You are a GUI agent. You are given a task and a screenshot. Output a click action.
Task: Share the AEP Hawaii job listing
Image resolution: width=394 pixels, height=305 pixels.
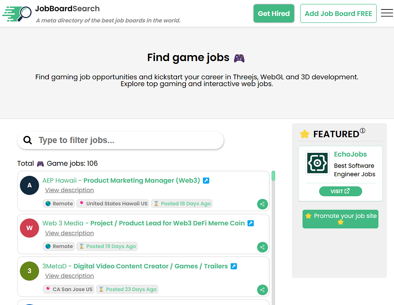[262, 204]
